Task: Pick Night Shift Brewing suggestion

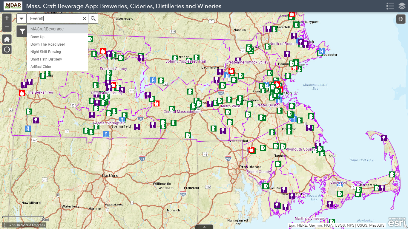Action: pyautogui.click(x=45, y=52)
